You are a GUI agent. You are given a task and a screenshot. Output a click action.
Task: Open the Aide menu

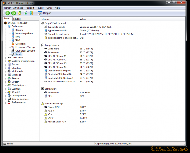click(57, 8)
